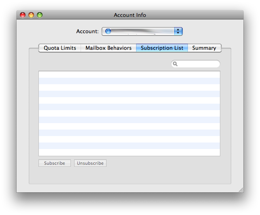The height and width of the screenshot is (215, 260).
Task: Click the Unsubscribe button
Action: (90, 163)
